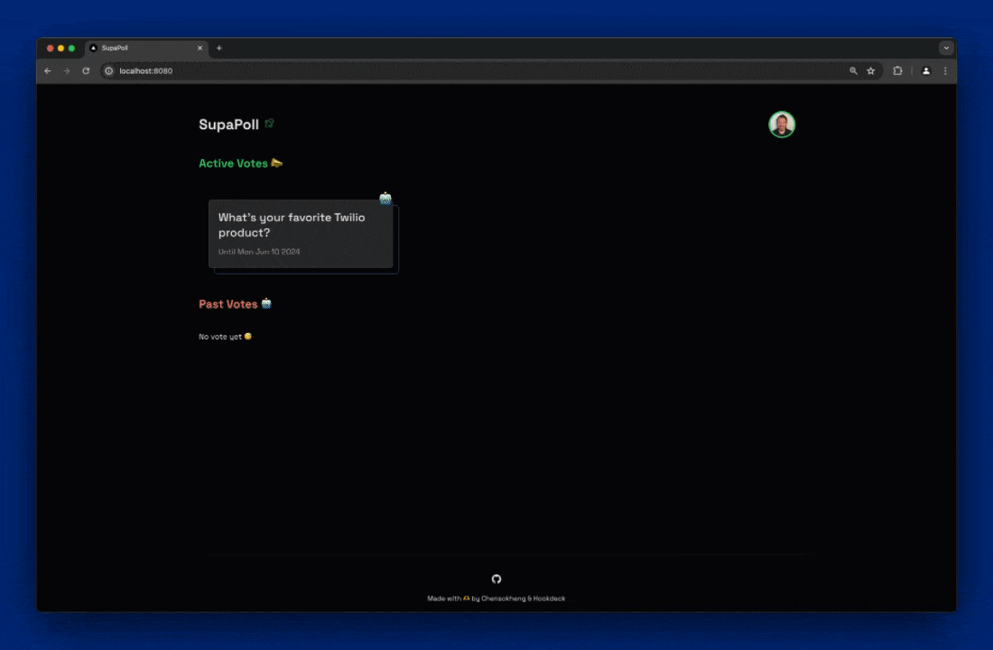Click the robot emoji beside Past Votes
This screenshot has width=993, height=650.
coord(266,303)
